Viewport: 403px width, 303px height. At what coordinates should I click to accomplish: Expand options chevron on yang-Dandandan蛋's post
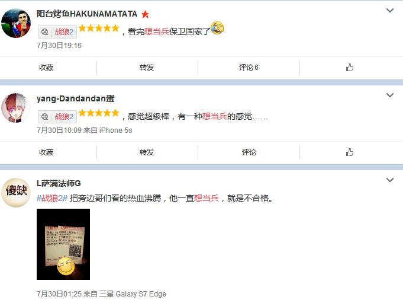(390, 95)
